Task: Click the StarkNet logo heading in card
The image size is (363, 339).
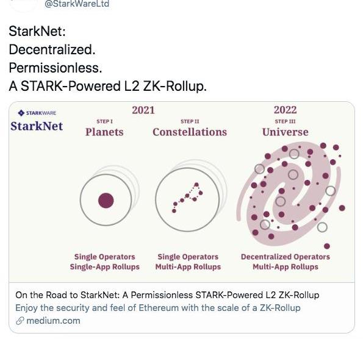Action: click(37, 126)
